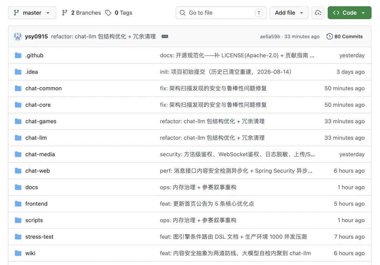Click '5 hours ago' in frontend row

(x=349, y=204)
